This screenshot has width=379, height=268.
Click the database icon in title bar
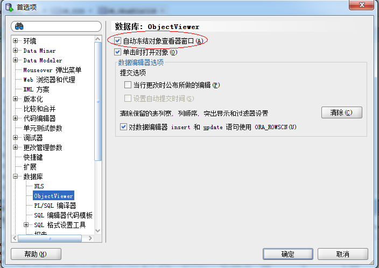coord(9,7)
